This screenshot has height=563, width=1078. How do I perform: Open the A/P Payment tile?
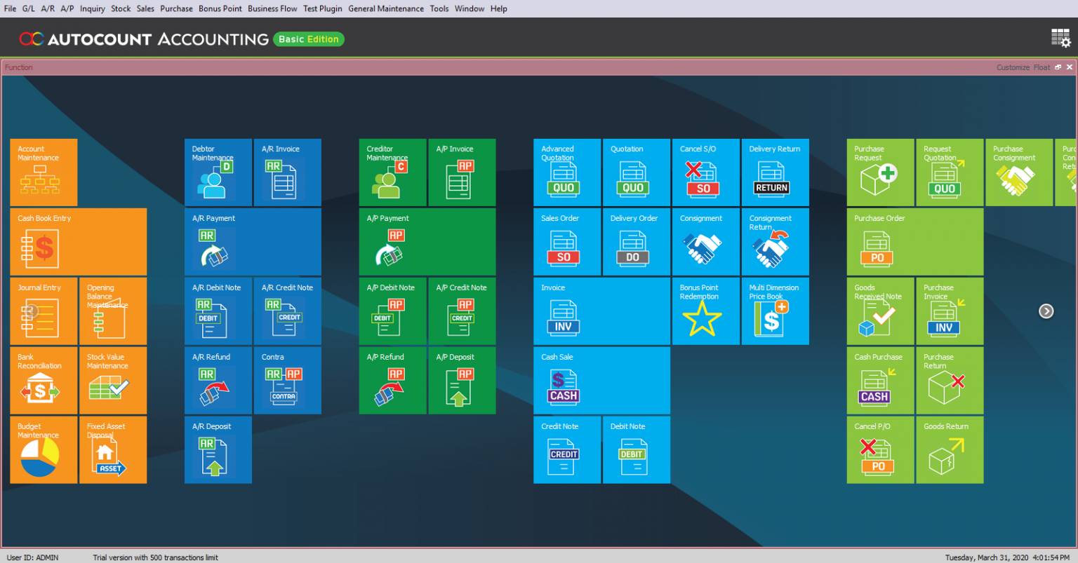click(427, 241)
